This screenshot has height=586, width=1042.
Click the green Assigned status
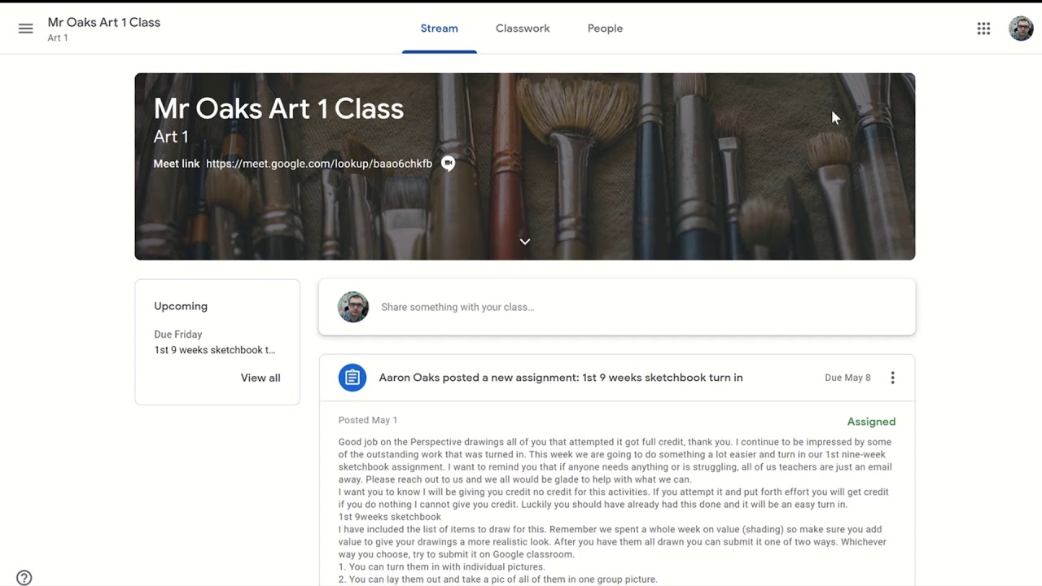click(871, 422)
